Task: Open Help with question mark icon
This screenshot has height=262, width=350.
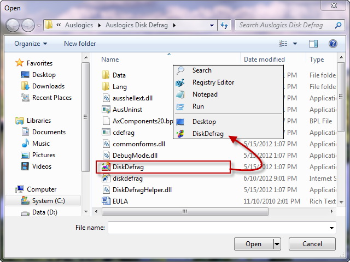Action: 332,44
